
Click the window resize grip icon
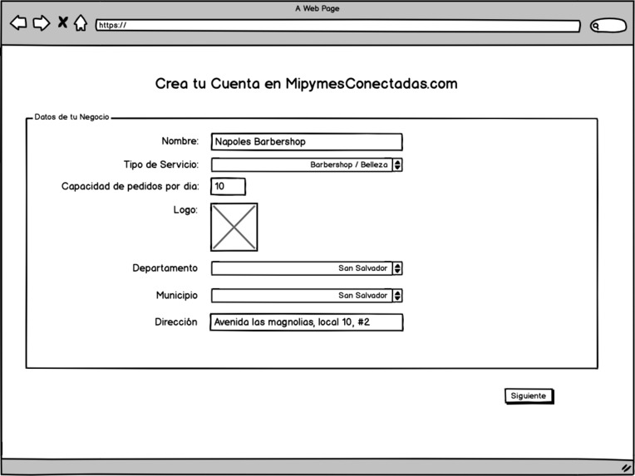(627, 468)
